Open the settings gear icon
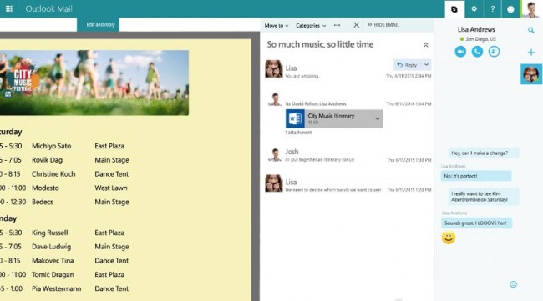The height and width of the screenshot is (301, 543). pyautogui.click(x=474, y=9)
